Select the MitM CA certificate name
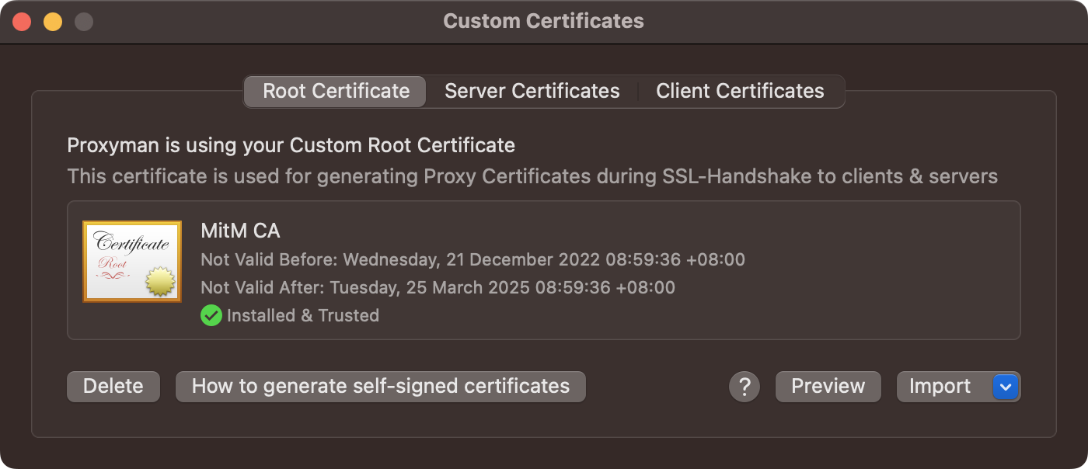Image resolution: width=1088 pixels, height=469 pixels. tap(240, 231)
